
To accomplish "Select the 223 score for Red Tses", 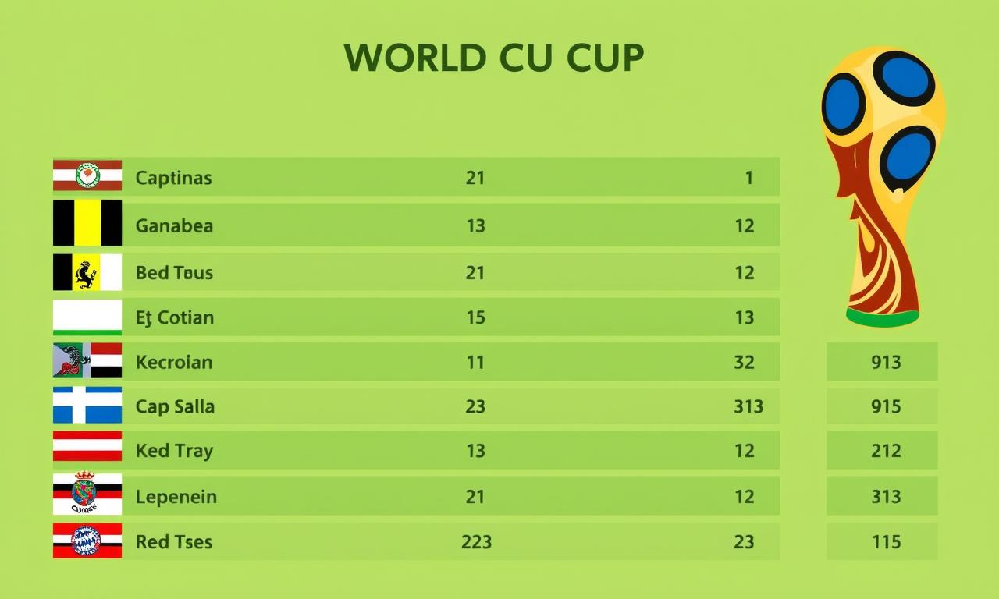I will tap(476, 541).
